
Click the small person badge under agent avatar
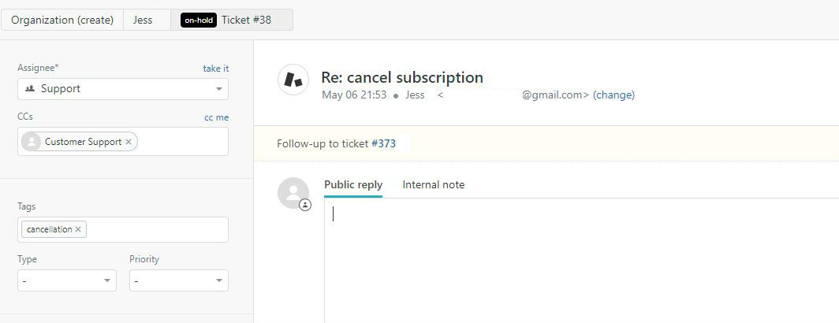[x=305, y=205]
